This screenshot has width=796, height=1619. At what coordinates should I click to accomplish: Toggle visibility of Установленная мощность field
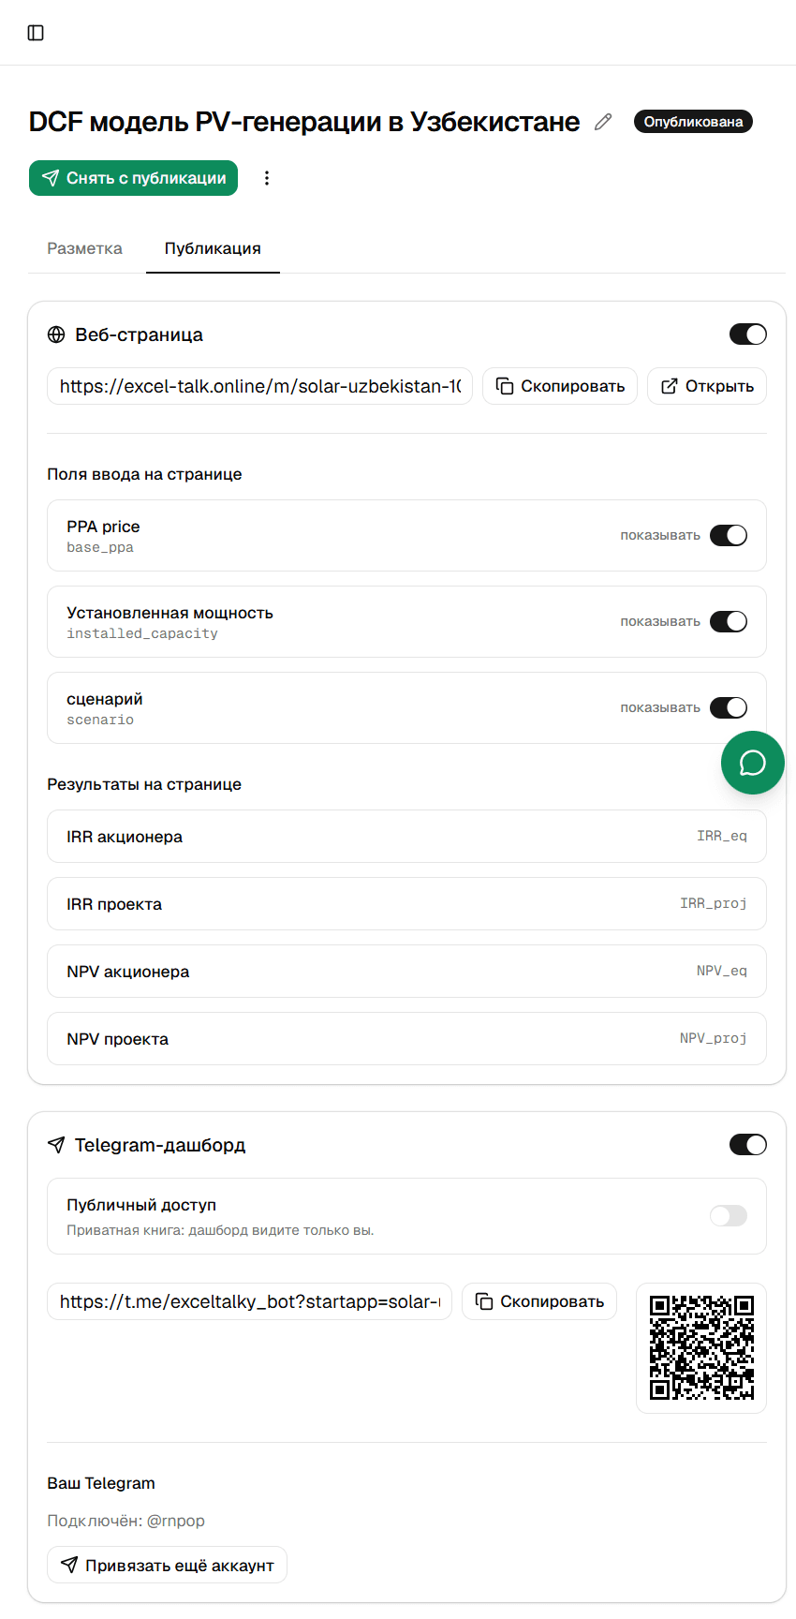point(729,621)
